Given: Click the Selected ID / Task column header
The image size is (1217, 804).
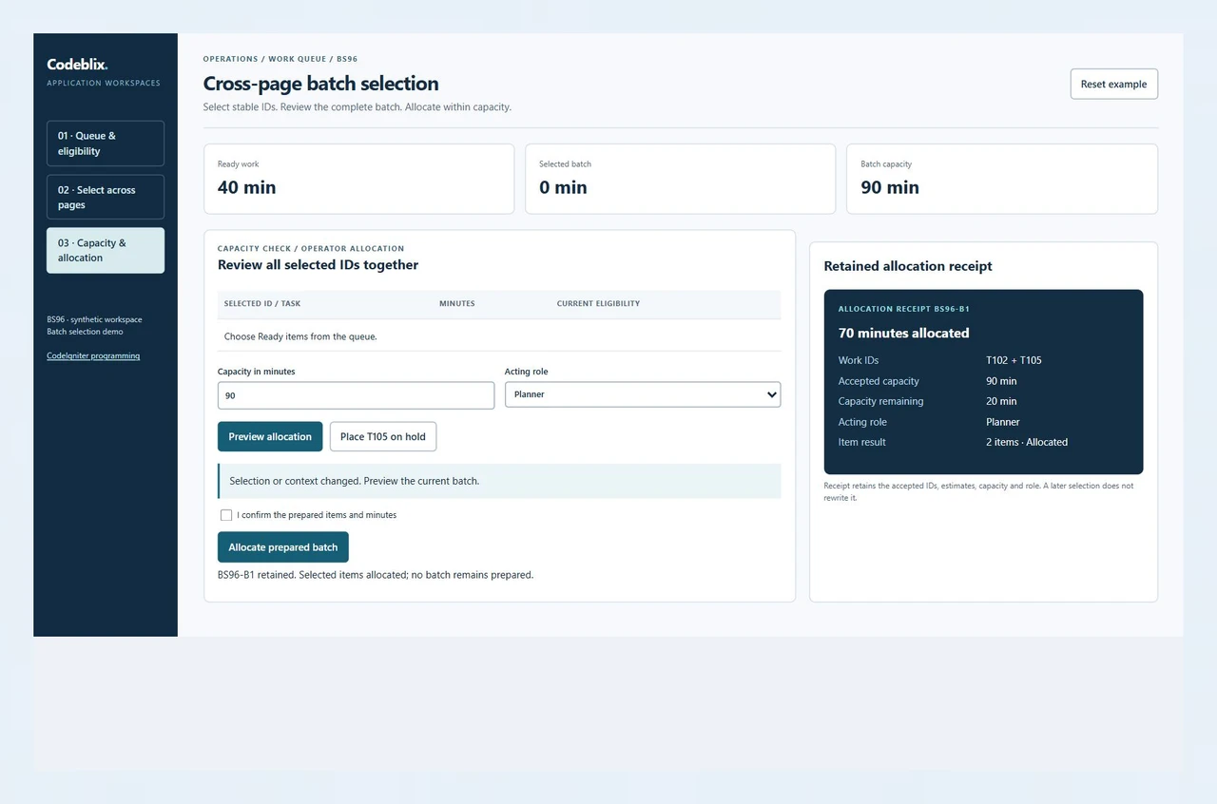Looking at the screenshot, I should (262, 304).
